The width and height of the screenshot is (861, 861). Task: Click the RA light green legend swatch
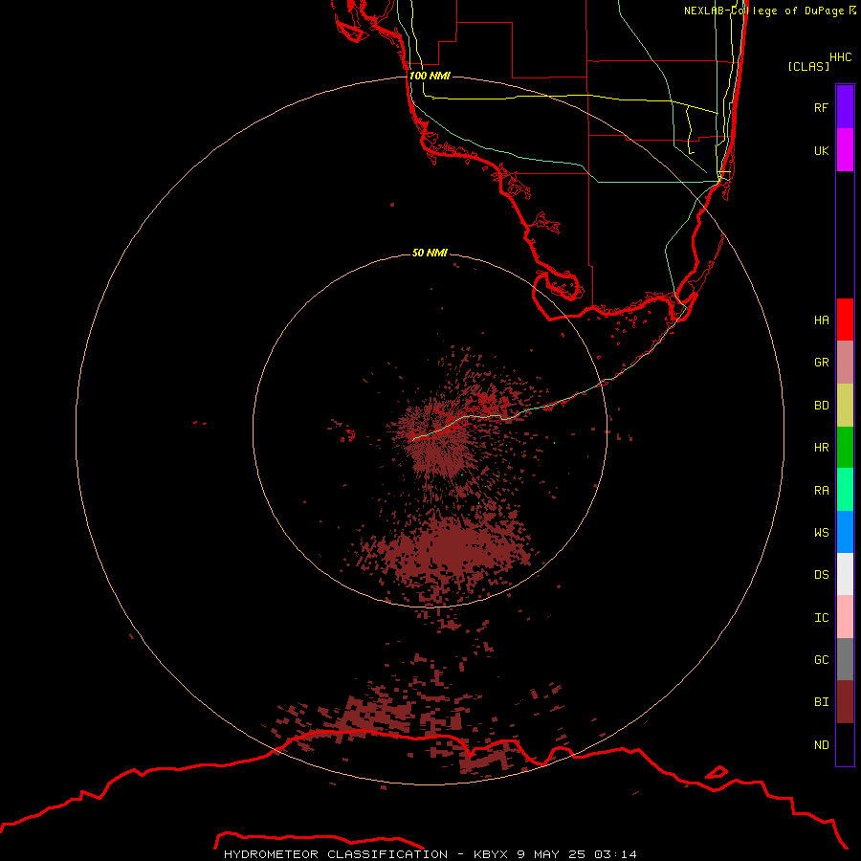coord(845,490)
